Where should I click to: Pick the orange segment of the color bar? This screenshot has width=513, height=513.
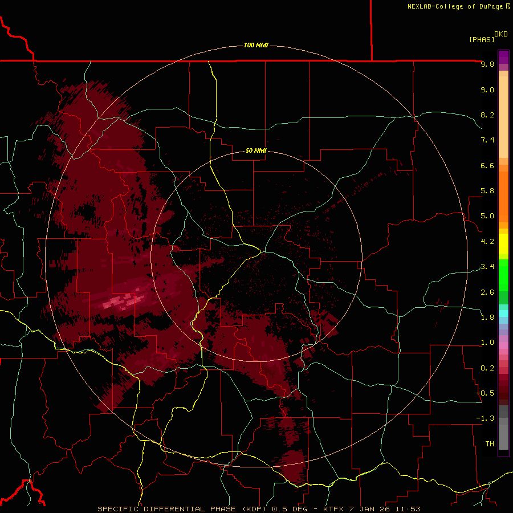pos(503,197)
